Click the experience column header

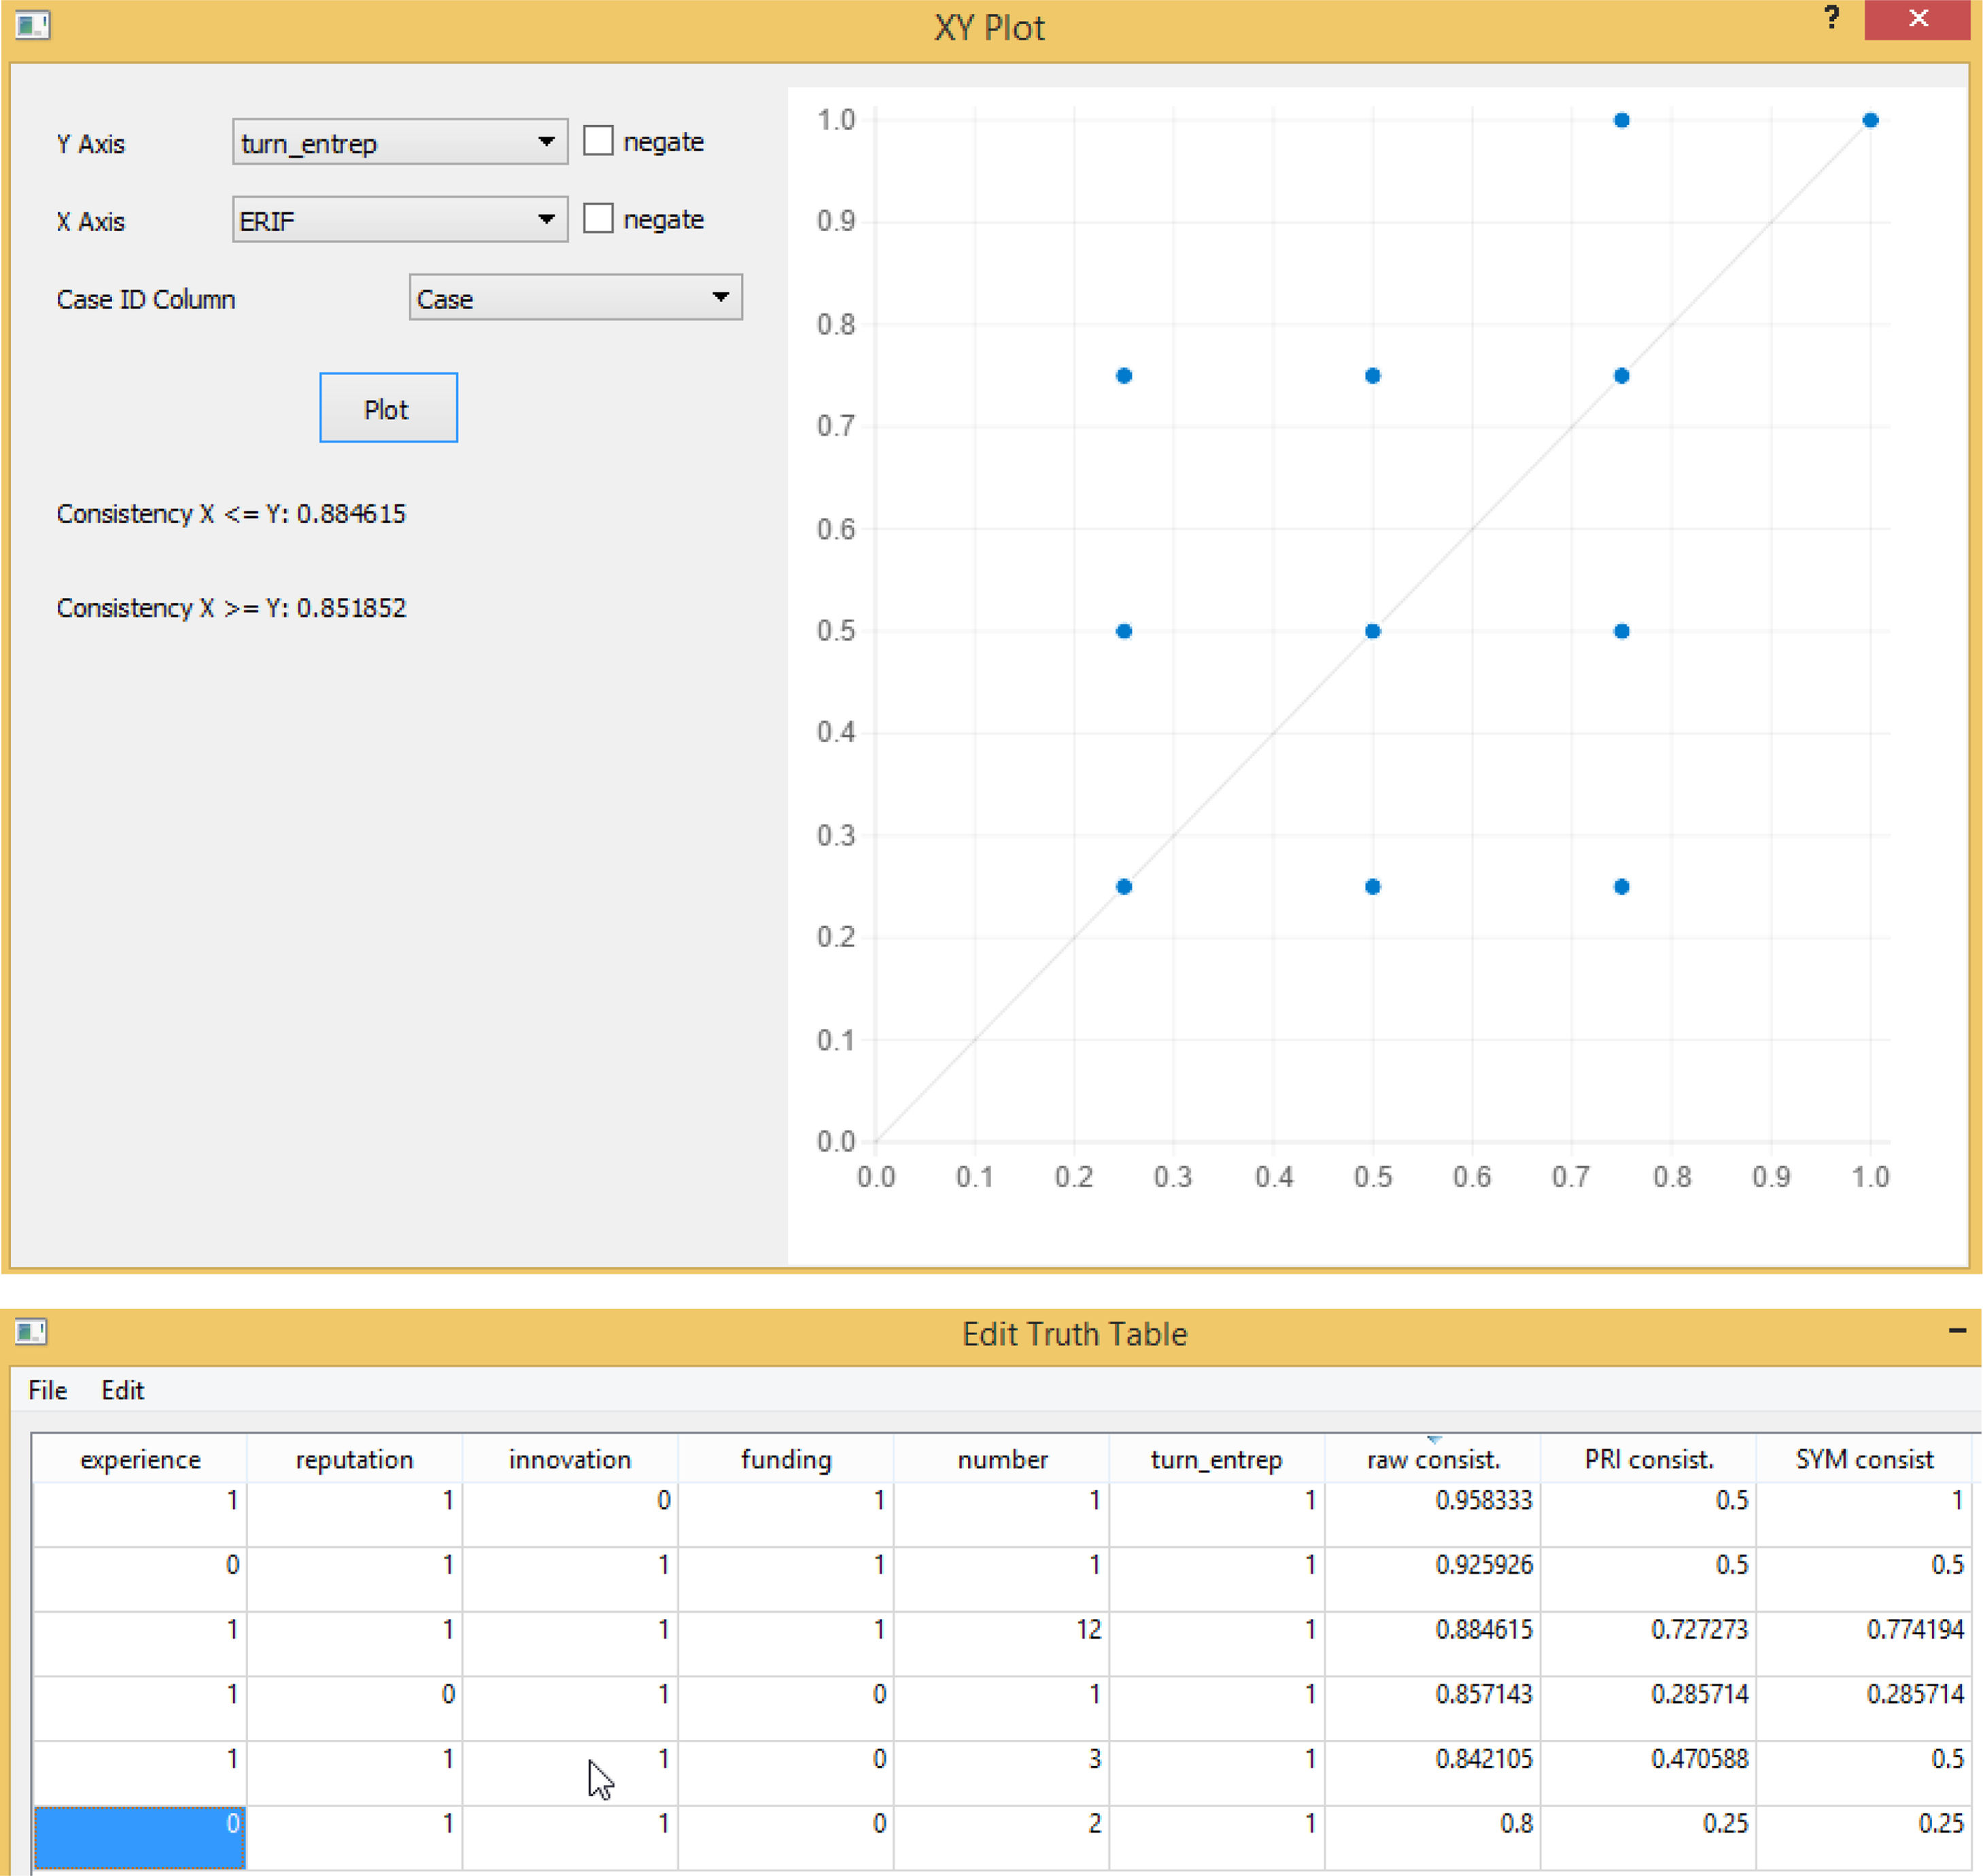tap(140, 1459)
